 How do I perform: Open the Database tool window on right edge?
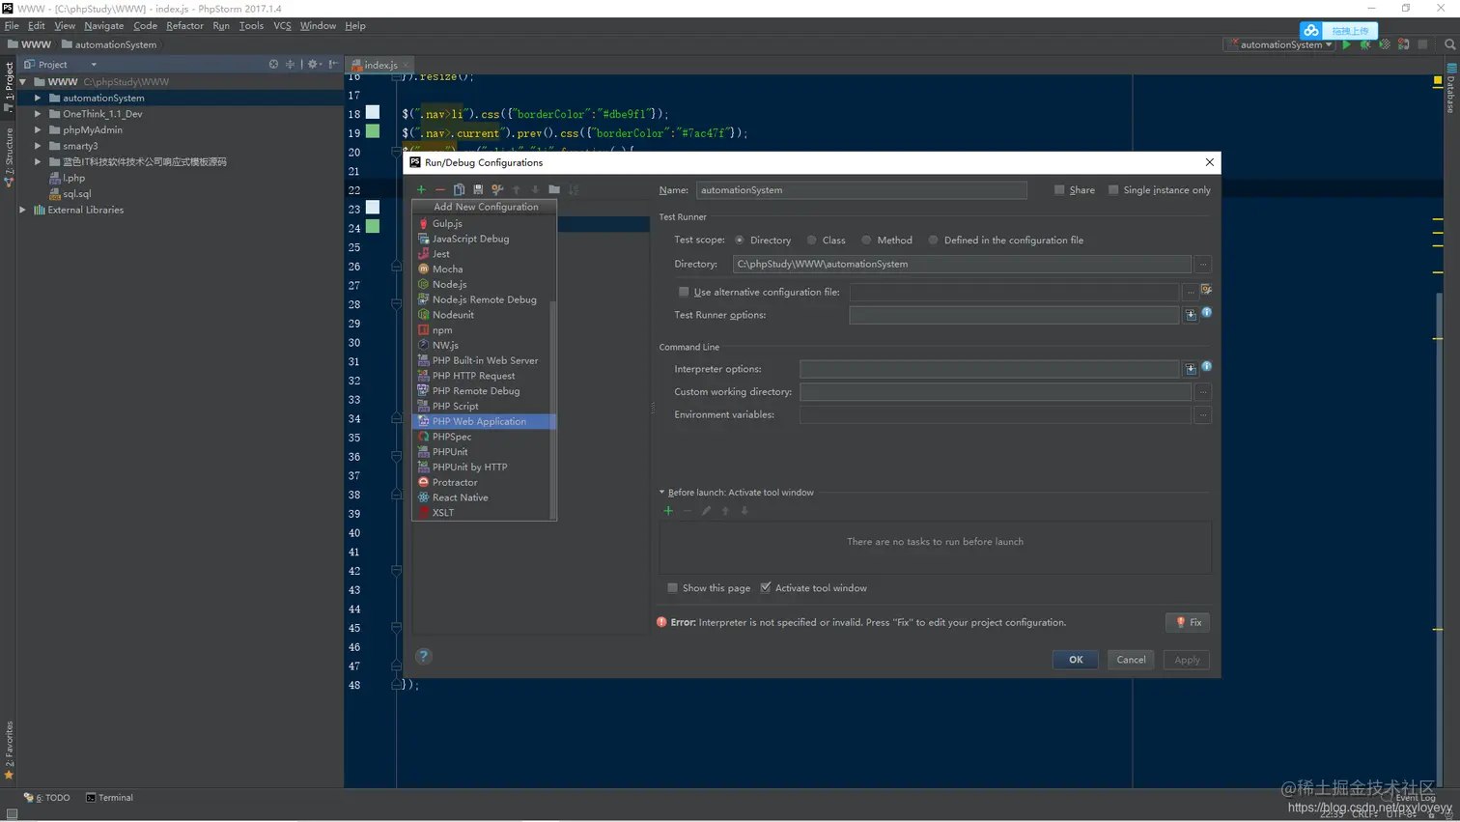[x=1450, y=89]
